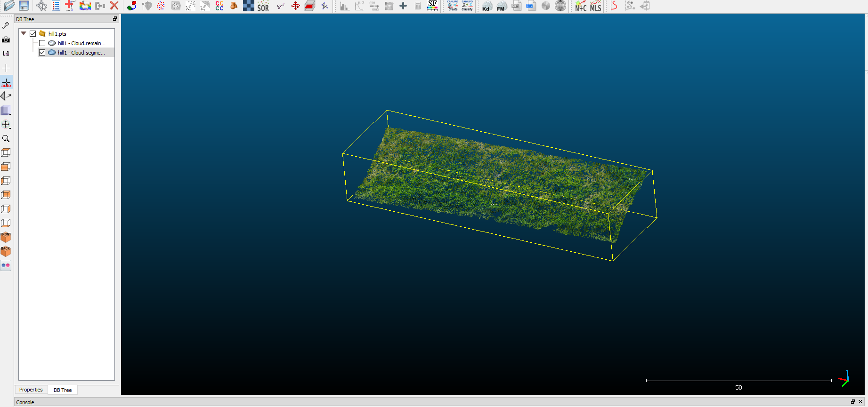Click the rainbow colored clone/merge icon

pyautogui.click(x=85, y=6)
